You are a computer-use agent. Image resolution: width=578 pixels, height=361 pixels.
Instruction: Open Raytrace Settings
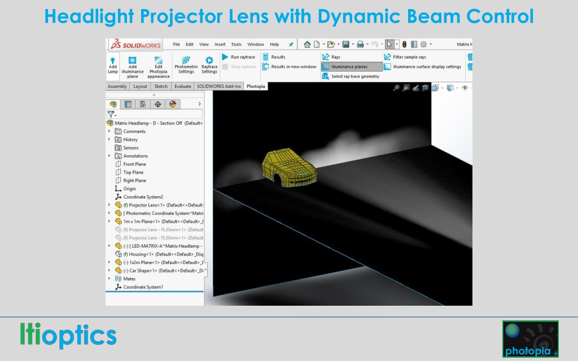pyautogui.click(x=209, y=65)
